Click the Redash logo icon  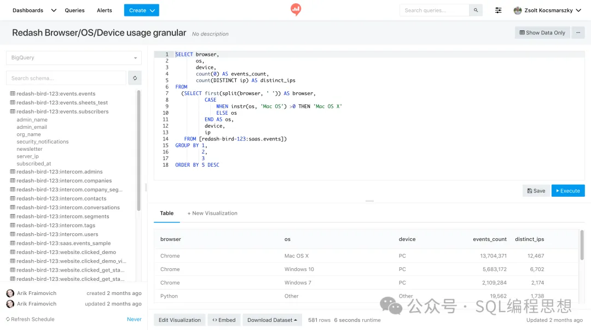(296, 9)
